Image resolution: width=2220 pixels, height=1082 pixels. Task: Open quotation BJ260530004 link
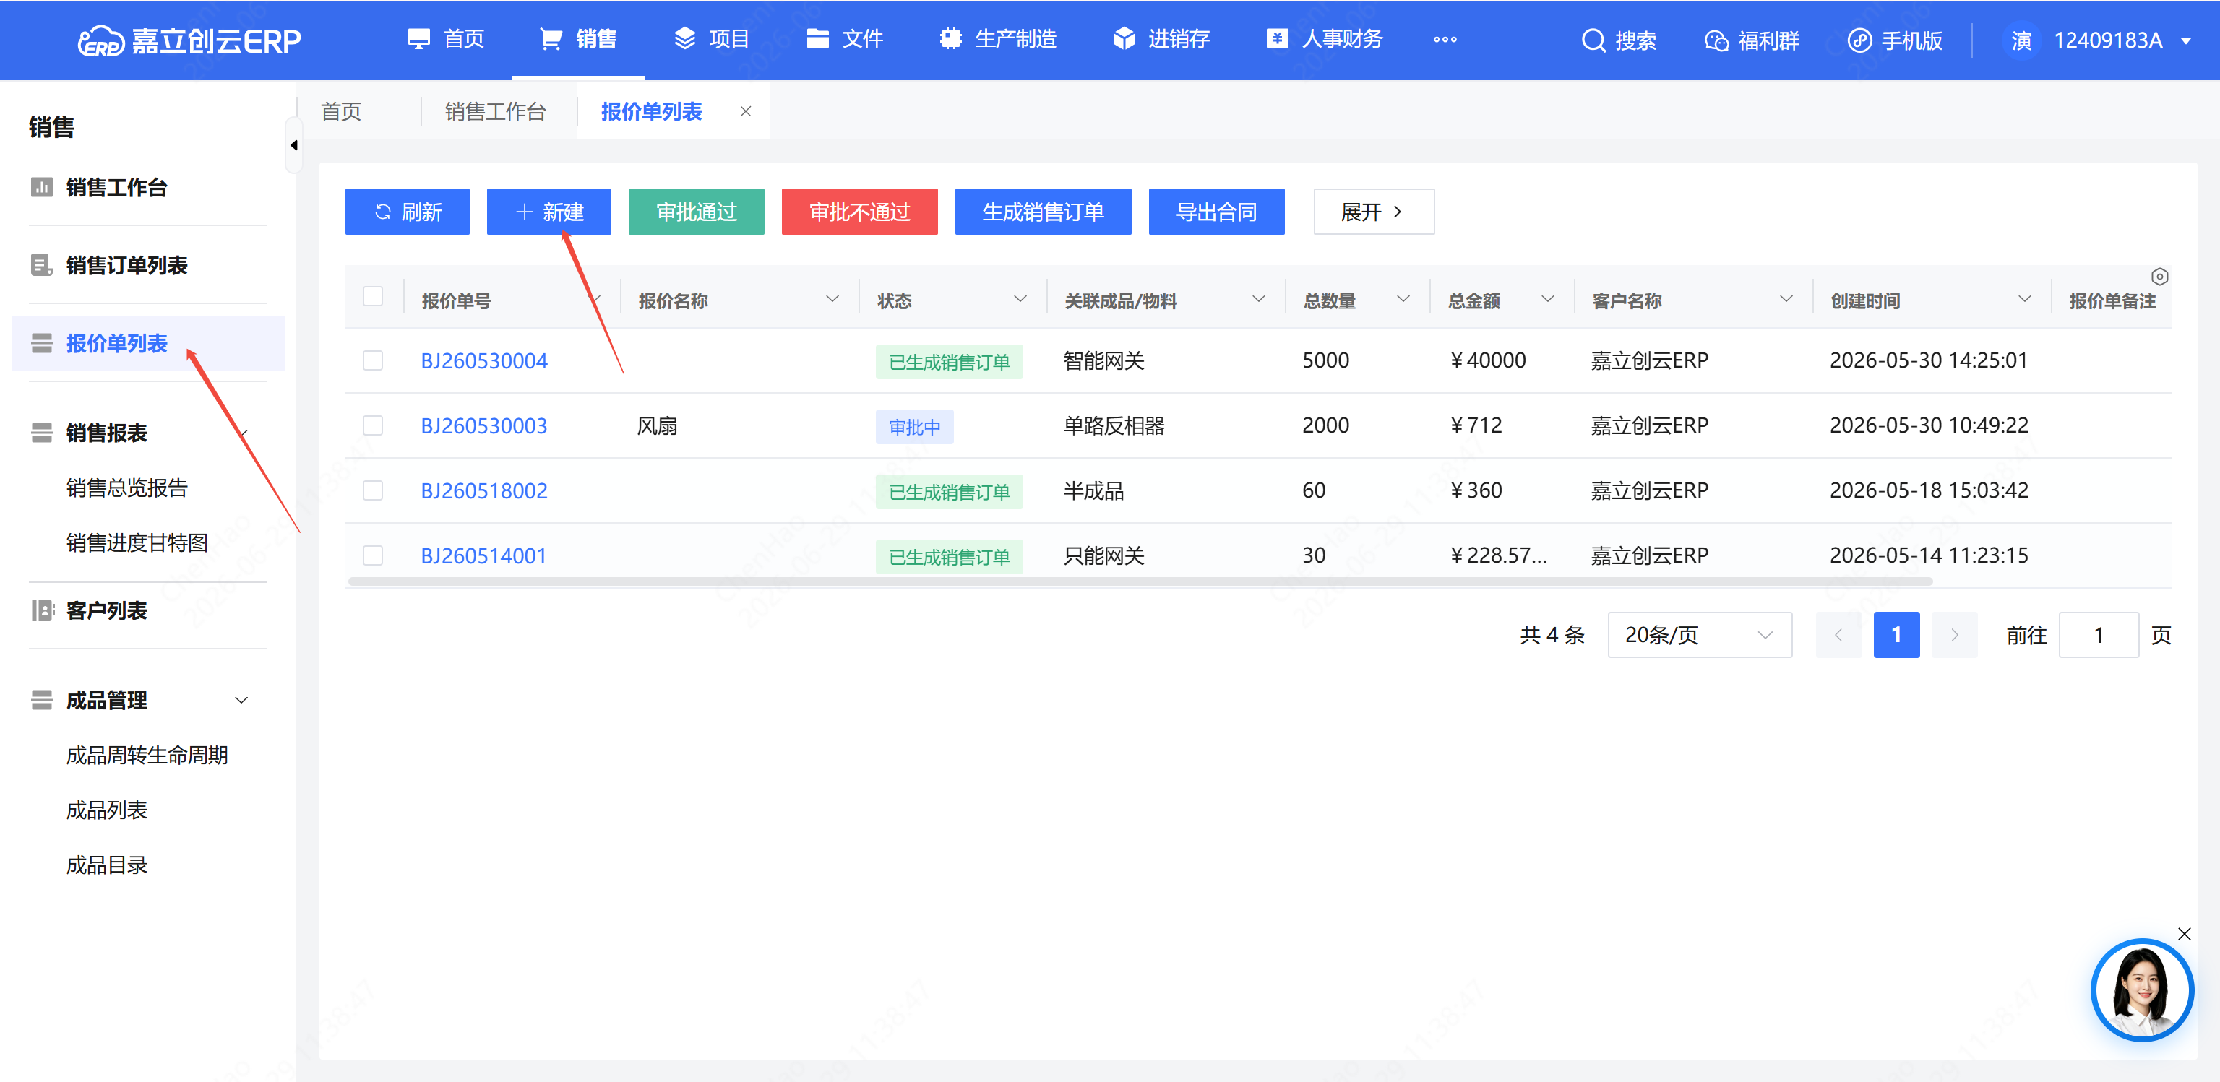coord(483,361)
